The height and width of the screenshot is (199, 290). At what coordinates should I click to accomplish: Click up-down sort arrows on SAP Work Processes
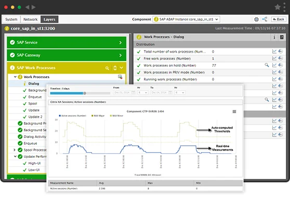[x=115, y=68]
